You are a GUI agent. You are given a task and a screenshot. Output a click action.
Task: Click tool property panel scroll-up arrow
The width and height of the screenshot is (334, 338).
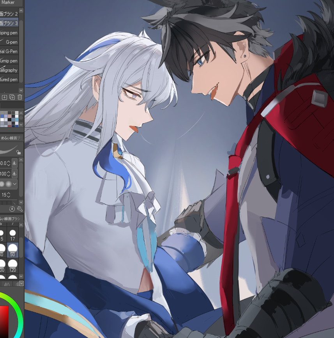point(21,160)
